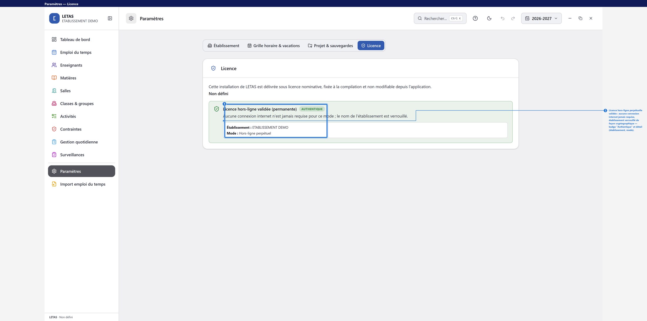Screen dimensions: 647x321
Task: Open the Projet & sauvegardes tab
Action: 331,46
